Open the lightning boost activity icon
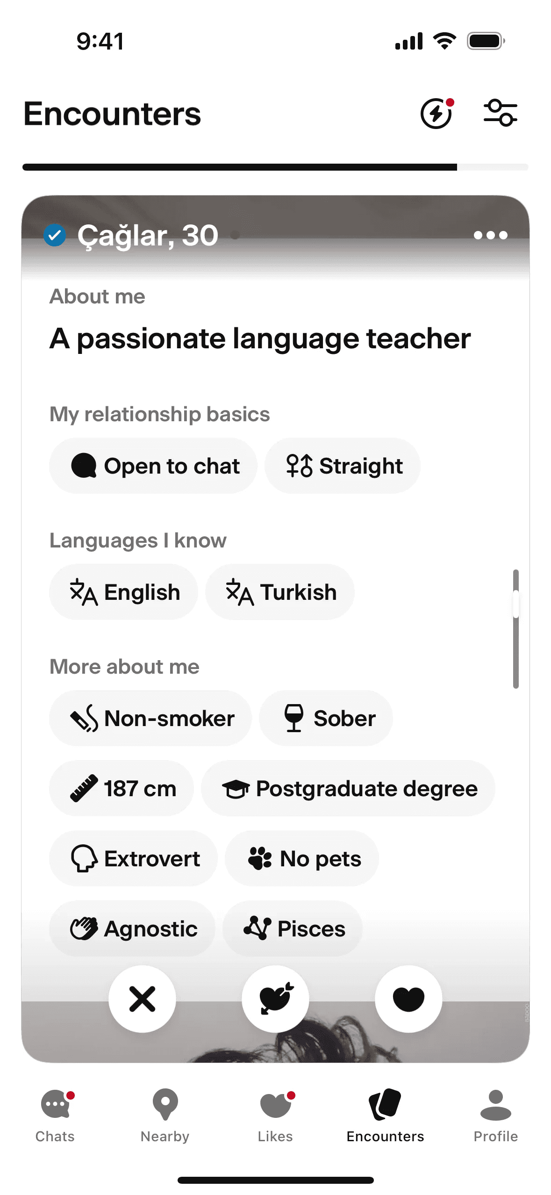This screenshot has width=551, height=1195. pos(437,113)
